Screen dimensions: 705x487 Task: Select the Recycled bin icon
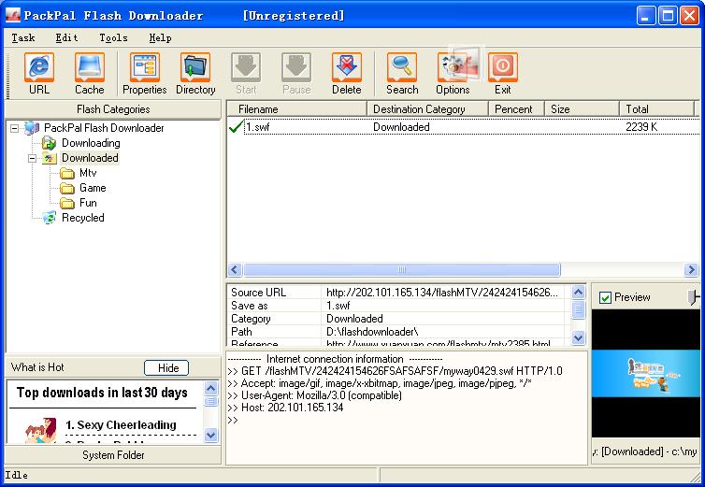pyautogui.click(x=49, y=218)
